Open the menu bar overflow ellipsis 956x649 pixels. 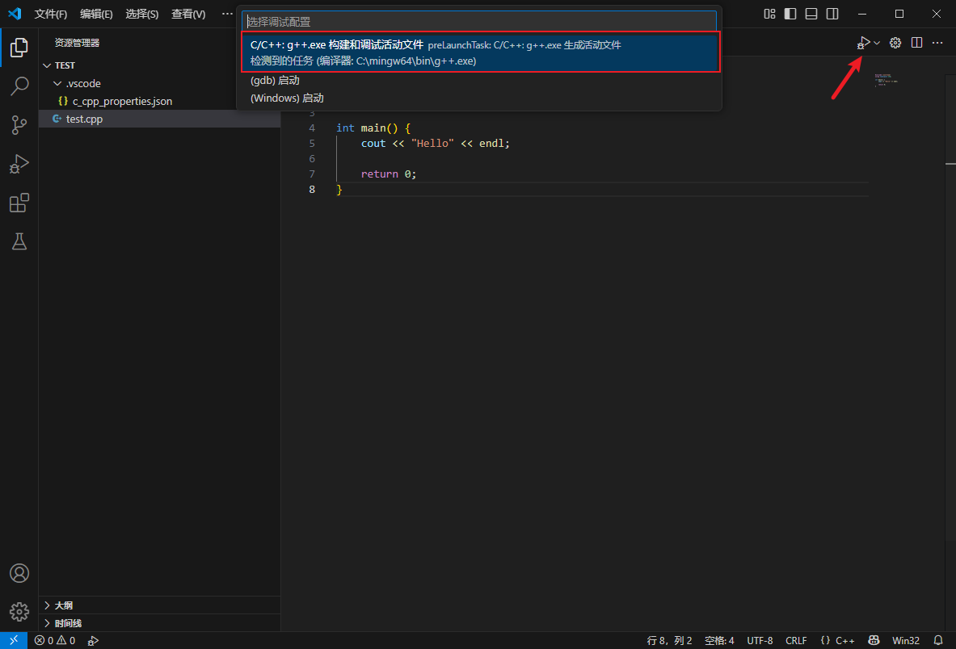pos(227,14)
